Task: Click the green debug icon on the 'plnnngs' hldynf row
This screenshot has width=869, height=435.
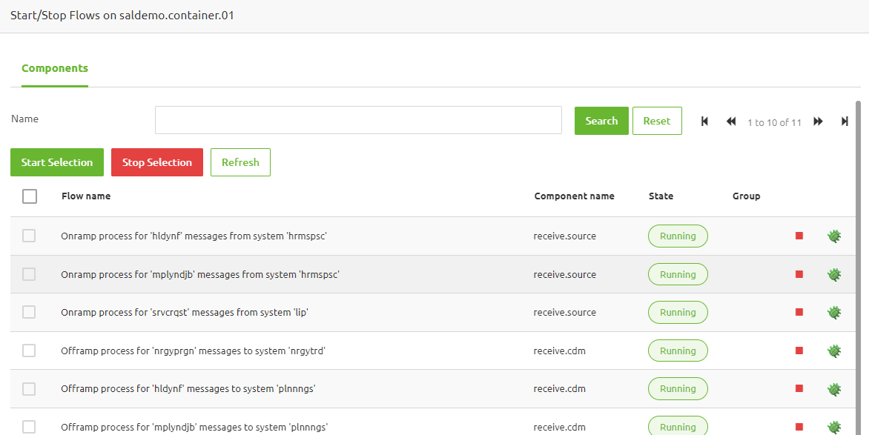Action: coord(834,388)
